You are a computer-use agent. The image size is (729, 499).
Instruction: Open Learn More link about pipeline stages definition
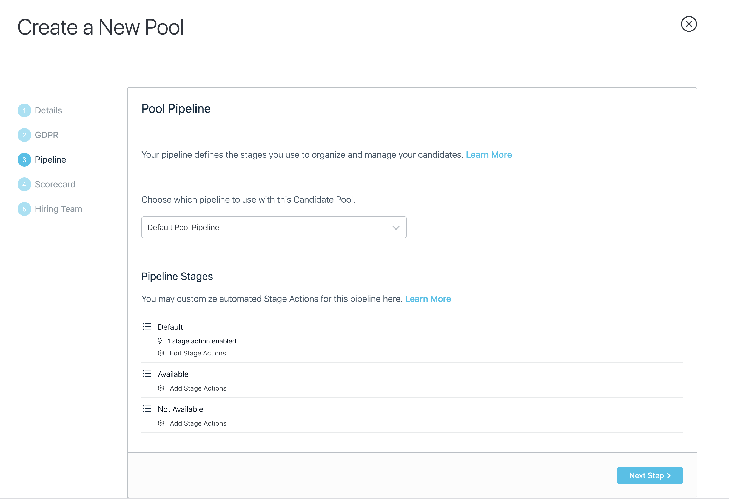488,155
